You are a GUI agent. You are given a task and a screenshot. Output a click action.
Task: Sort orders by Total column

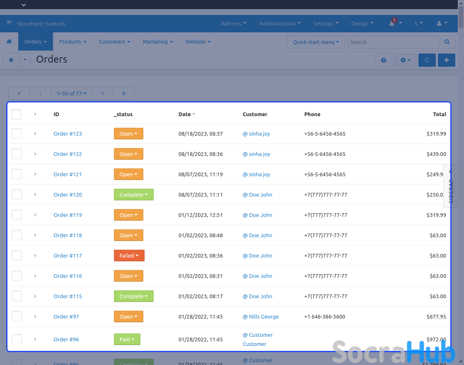click(440, 114)
